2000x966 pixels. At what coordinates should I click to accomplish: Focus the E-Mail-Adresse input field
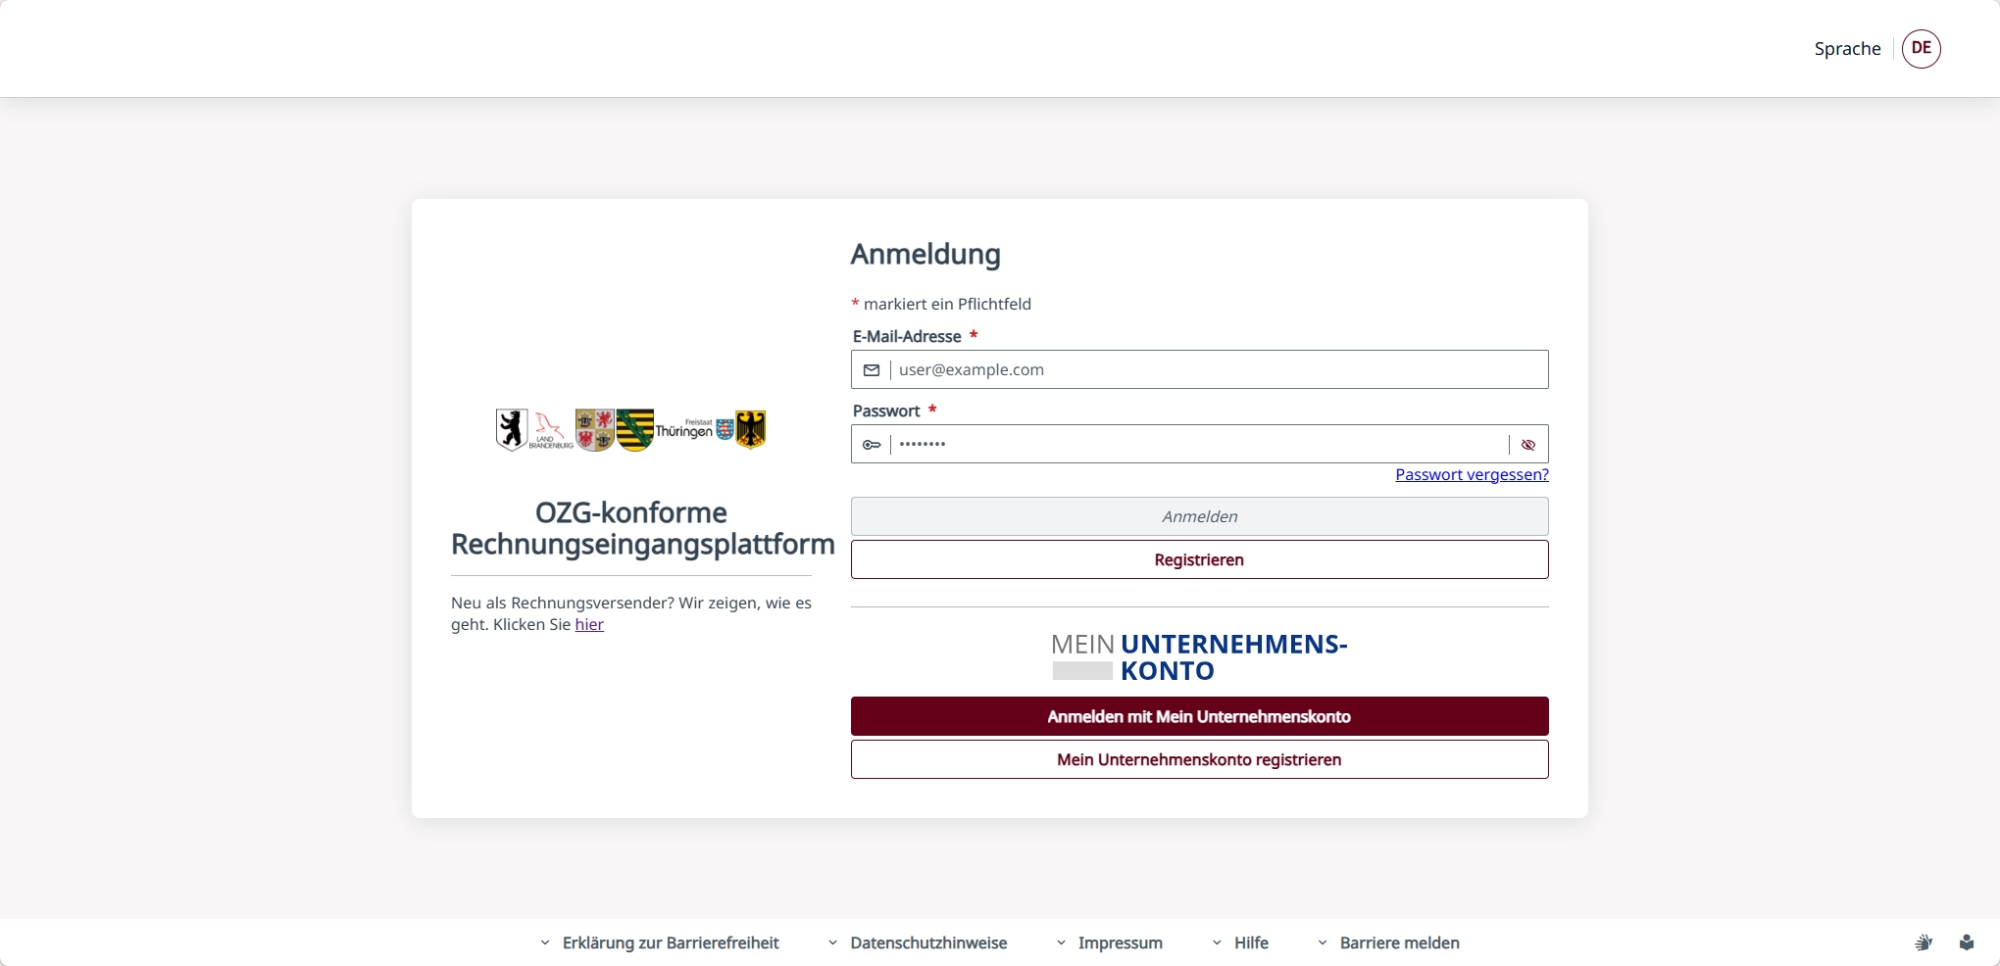[1216, 370]
